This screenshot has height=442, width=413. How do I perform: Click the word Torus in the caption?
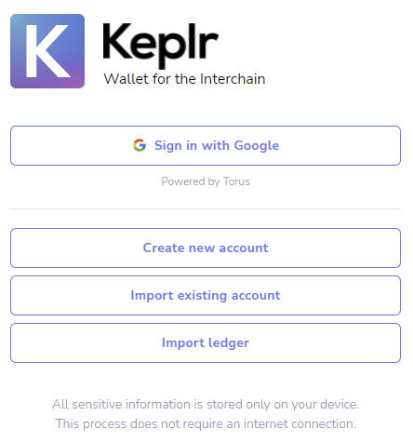[236, 181]
